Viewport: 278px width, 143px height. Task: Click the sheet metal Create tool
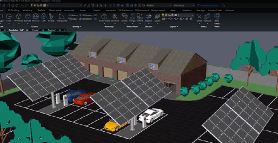[x=125, y=18]
